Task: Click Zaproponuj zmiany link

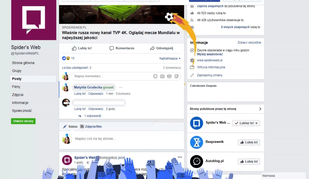Action: pyautogui.click(x=210, y=75)
